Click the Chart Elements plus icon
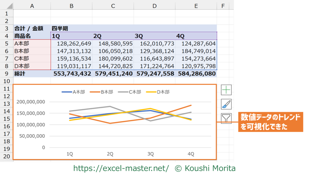Image resolution: width=309 pixels, height=173 pixels. pyautogui.click(x=226, y=90)
